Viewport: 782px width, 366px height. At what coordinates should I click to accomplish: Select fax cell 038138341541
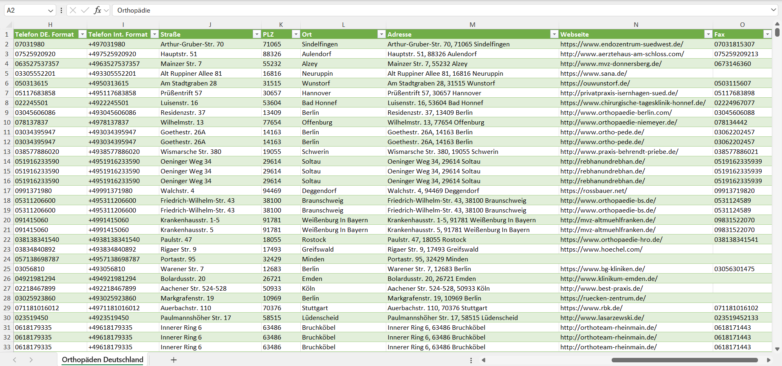pos(742,239)
